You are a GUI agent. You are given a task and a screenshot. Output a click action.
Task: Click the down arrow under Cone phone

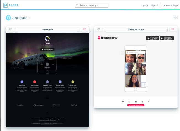[x=47, y=72]
